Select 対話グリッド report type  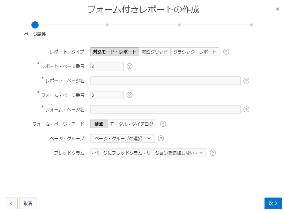coord(155,52)
